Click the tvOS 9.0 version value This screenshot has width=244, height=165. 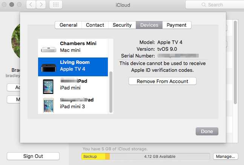167,49
